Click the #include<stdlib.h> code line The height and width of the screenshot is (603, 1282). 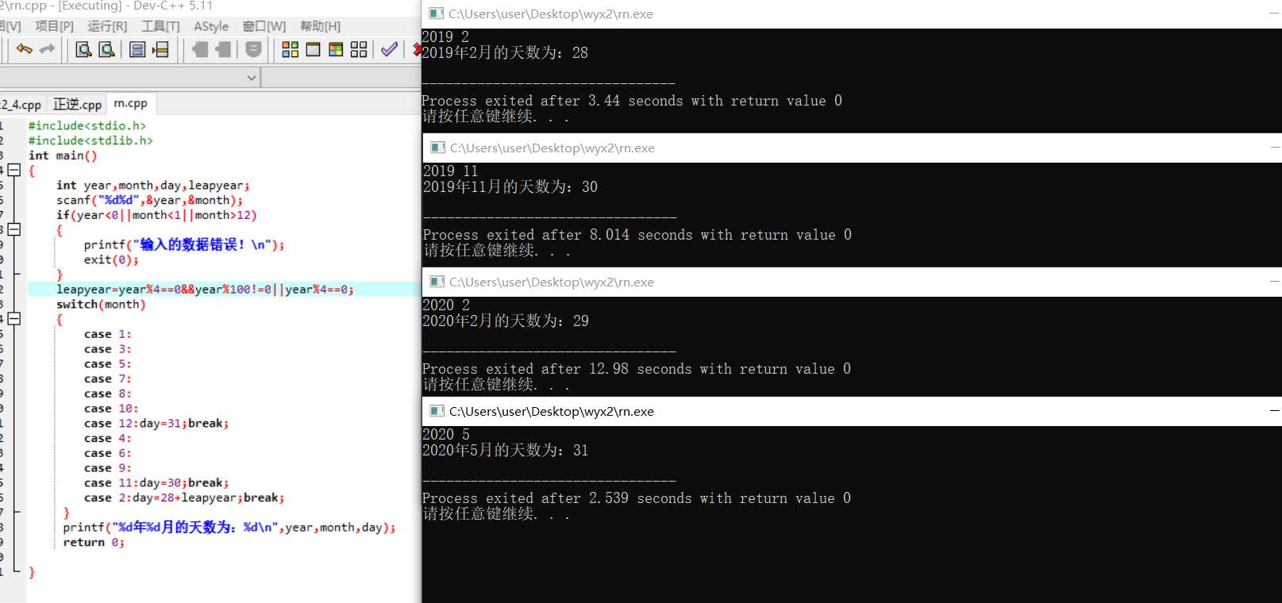tap(90, 140)
